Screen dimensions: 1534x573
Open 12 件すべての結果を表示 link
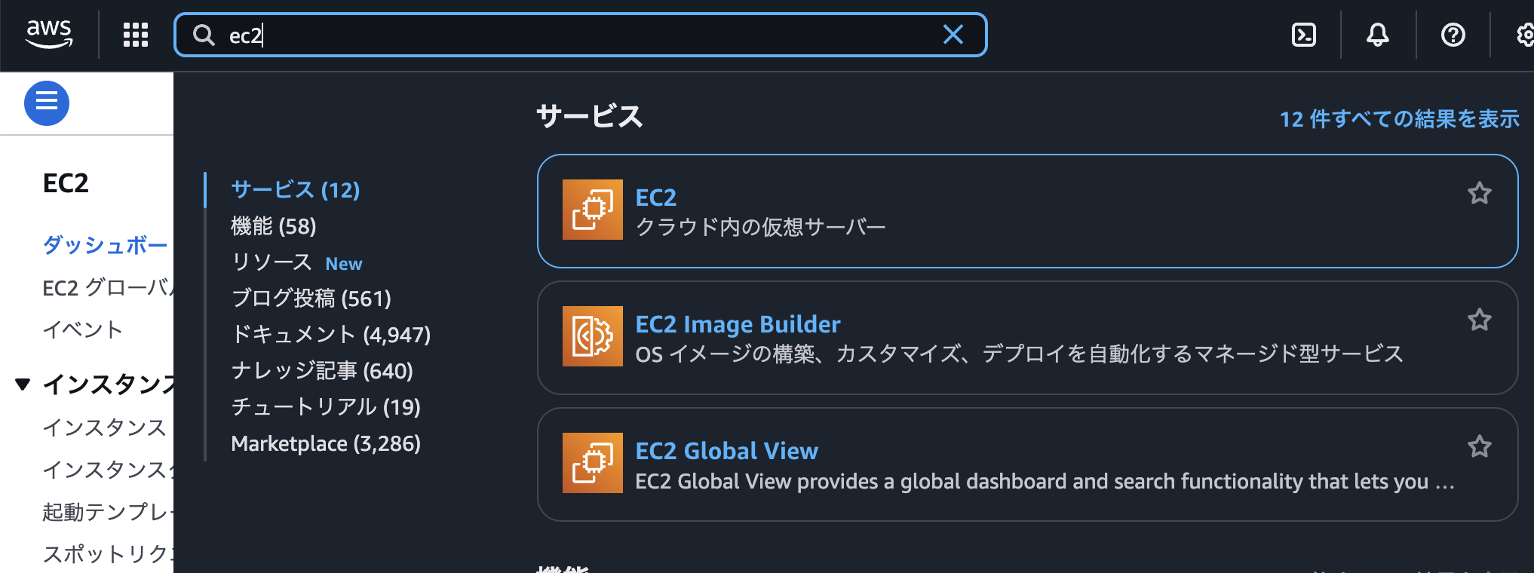pyautogui.click(x=1400, y=119)
